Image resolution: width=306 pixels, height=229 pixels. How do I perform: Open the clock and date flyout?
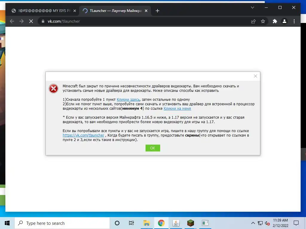280,223
